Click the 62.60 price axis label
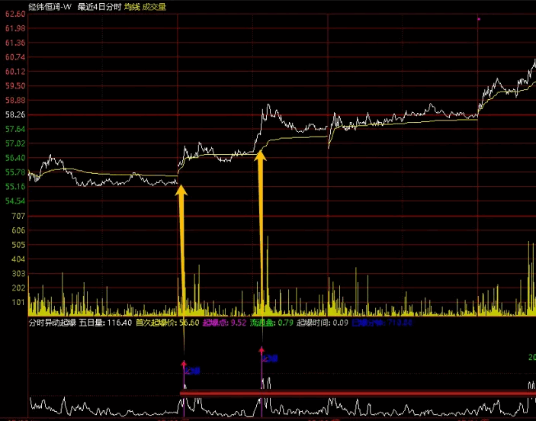 (15, 14)
